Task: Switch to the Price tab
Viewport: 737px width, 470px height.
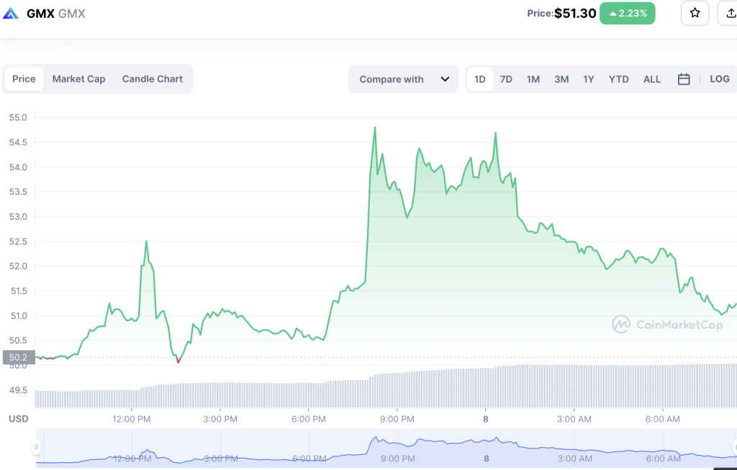Action: pos(24,79)
